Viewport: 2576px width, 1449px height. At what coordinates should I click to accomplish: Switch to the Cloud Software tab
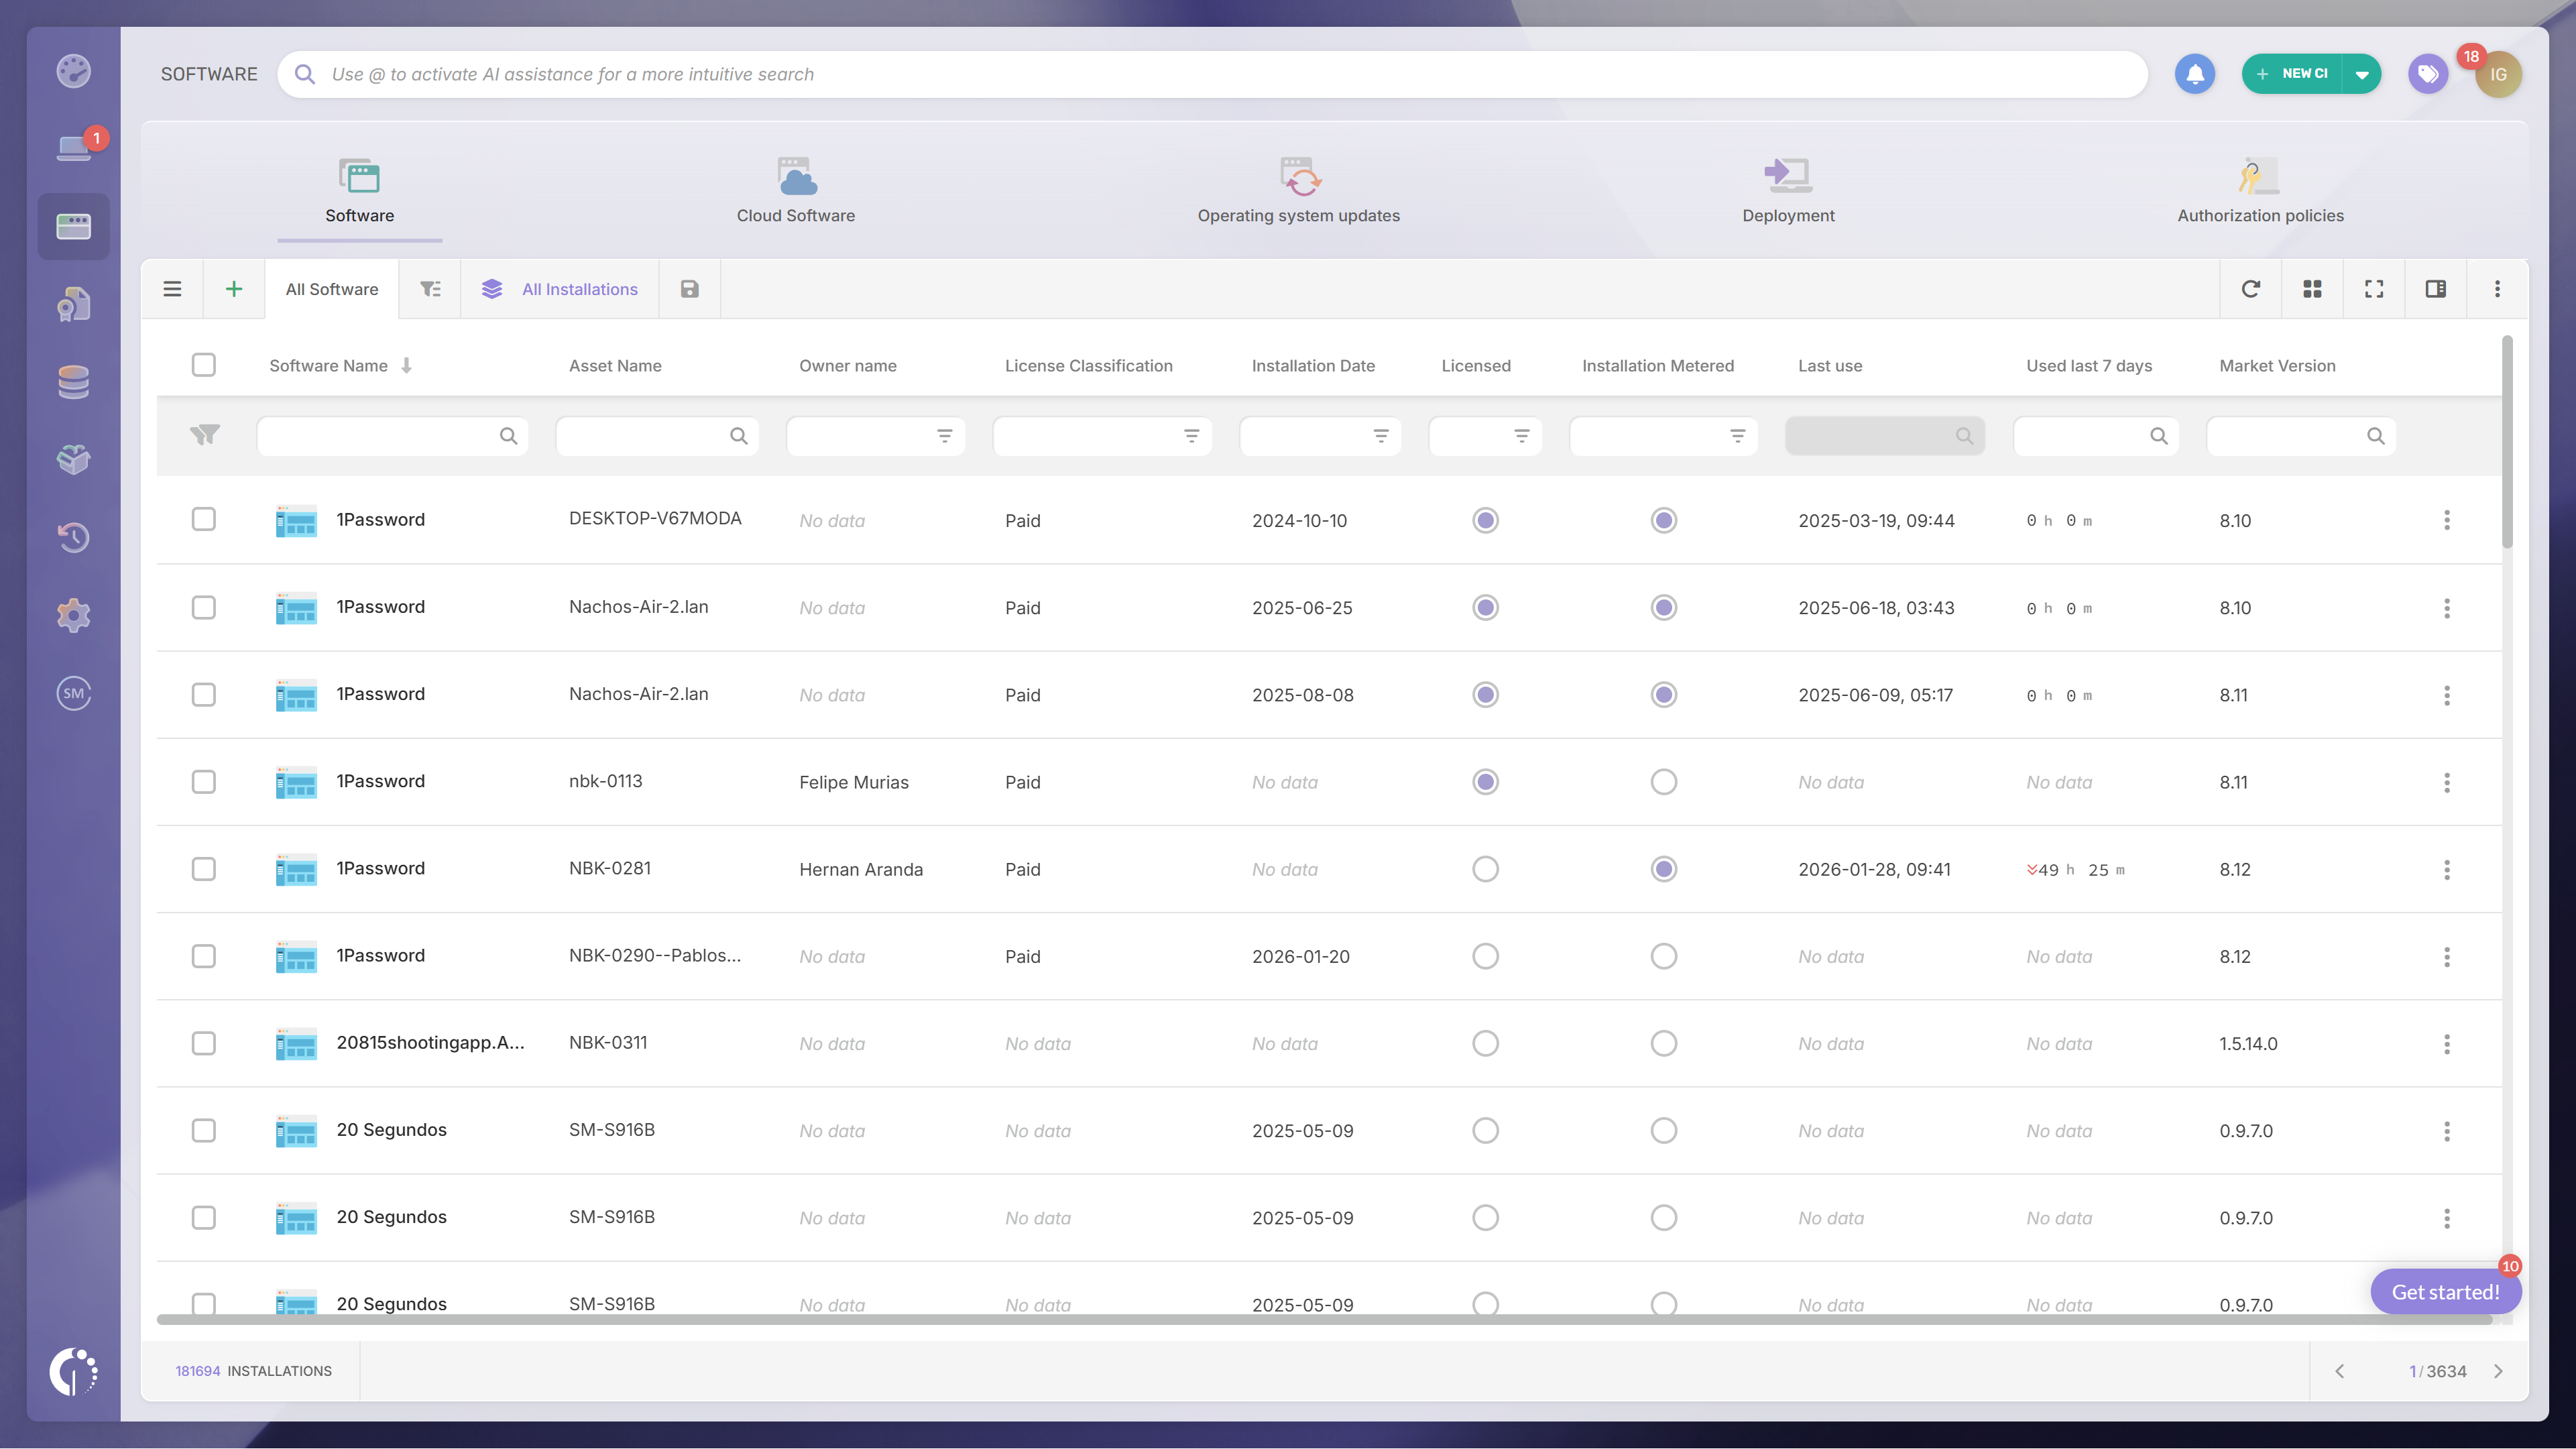(x=796, y=190)
